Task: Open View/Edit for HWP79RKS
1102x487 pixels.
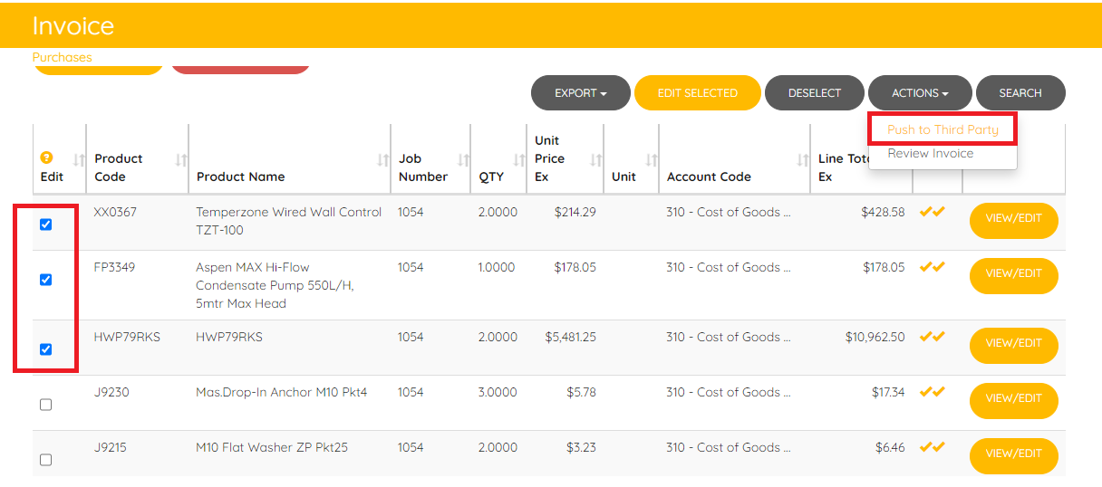Action: pyautogui.click(x=1014, y=346)
